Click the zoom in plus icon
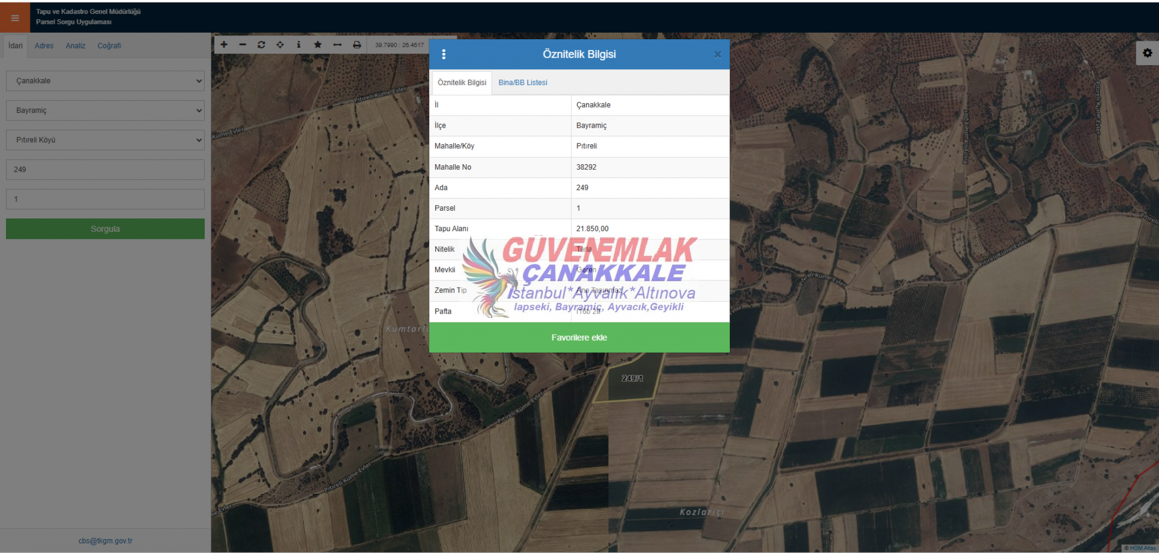 (x=224, y=45)
